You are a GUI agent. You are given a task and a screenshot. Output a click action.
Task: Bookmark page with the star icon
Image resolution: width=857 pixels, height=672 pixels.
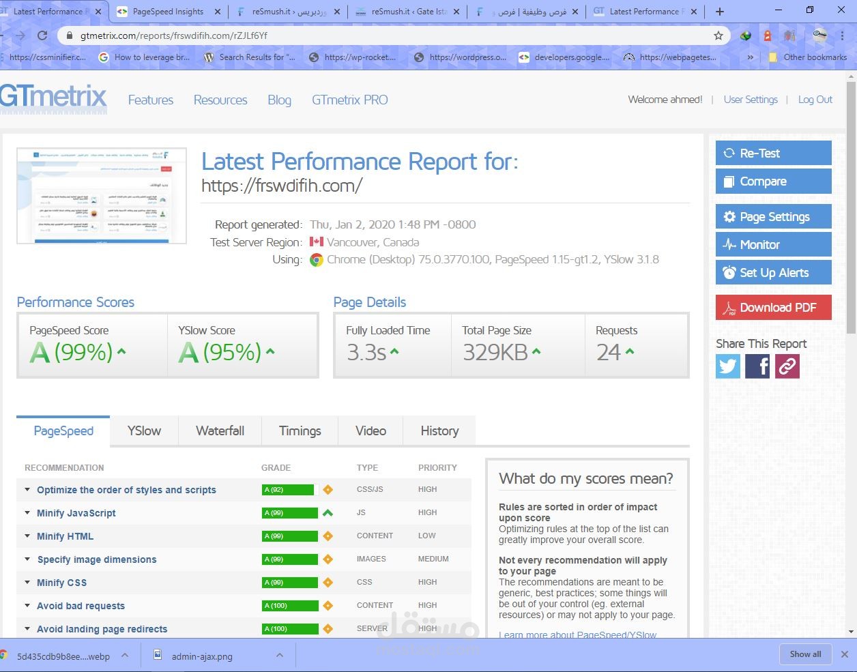(x=718, y=35)
